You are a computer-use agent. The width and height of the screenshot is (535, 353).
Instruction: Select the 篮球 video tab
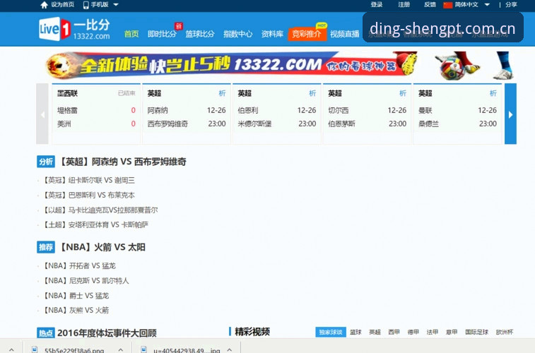point(355,333)
